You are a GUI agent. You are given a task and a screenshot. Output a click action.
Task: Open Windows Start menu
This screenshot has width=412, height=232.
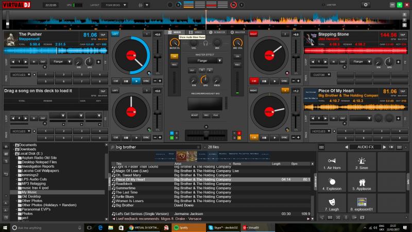5,227
